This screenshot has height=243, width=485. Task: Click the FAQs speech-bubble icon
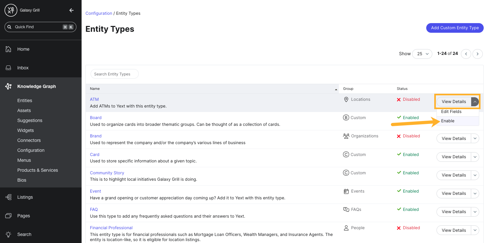[346, 210]
